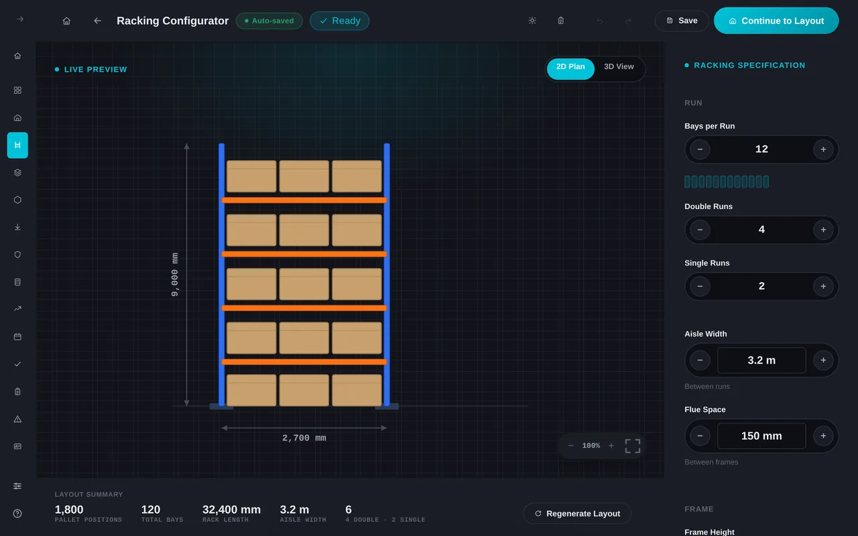The width and height of the screenshot is (858, 536).
Task: Open the sliders settings icon in the sidebar
Action: click(x=17, y=486)
